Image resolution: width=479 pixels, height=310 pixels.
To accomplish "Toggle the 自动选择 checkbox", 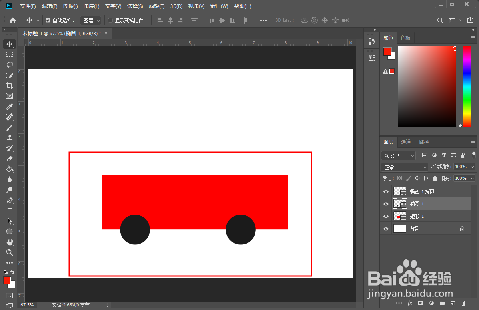I will (x=48, y=20).
